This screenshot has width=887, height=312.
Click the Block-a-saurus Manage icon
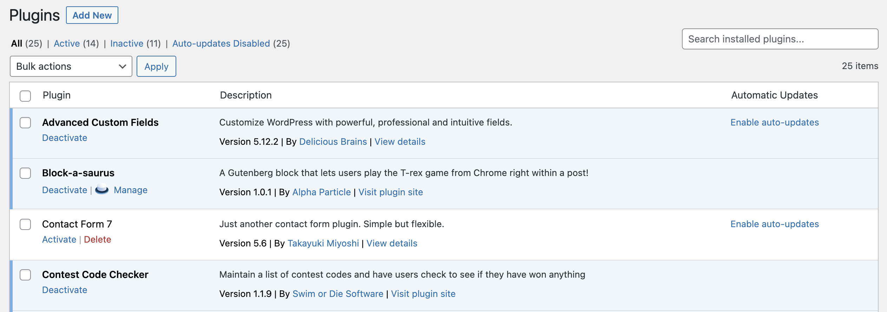click(x=102, y=189)
